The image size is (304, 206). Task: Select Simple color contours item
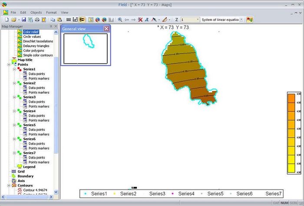(38, 55)
